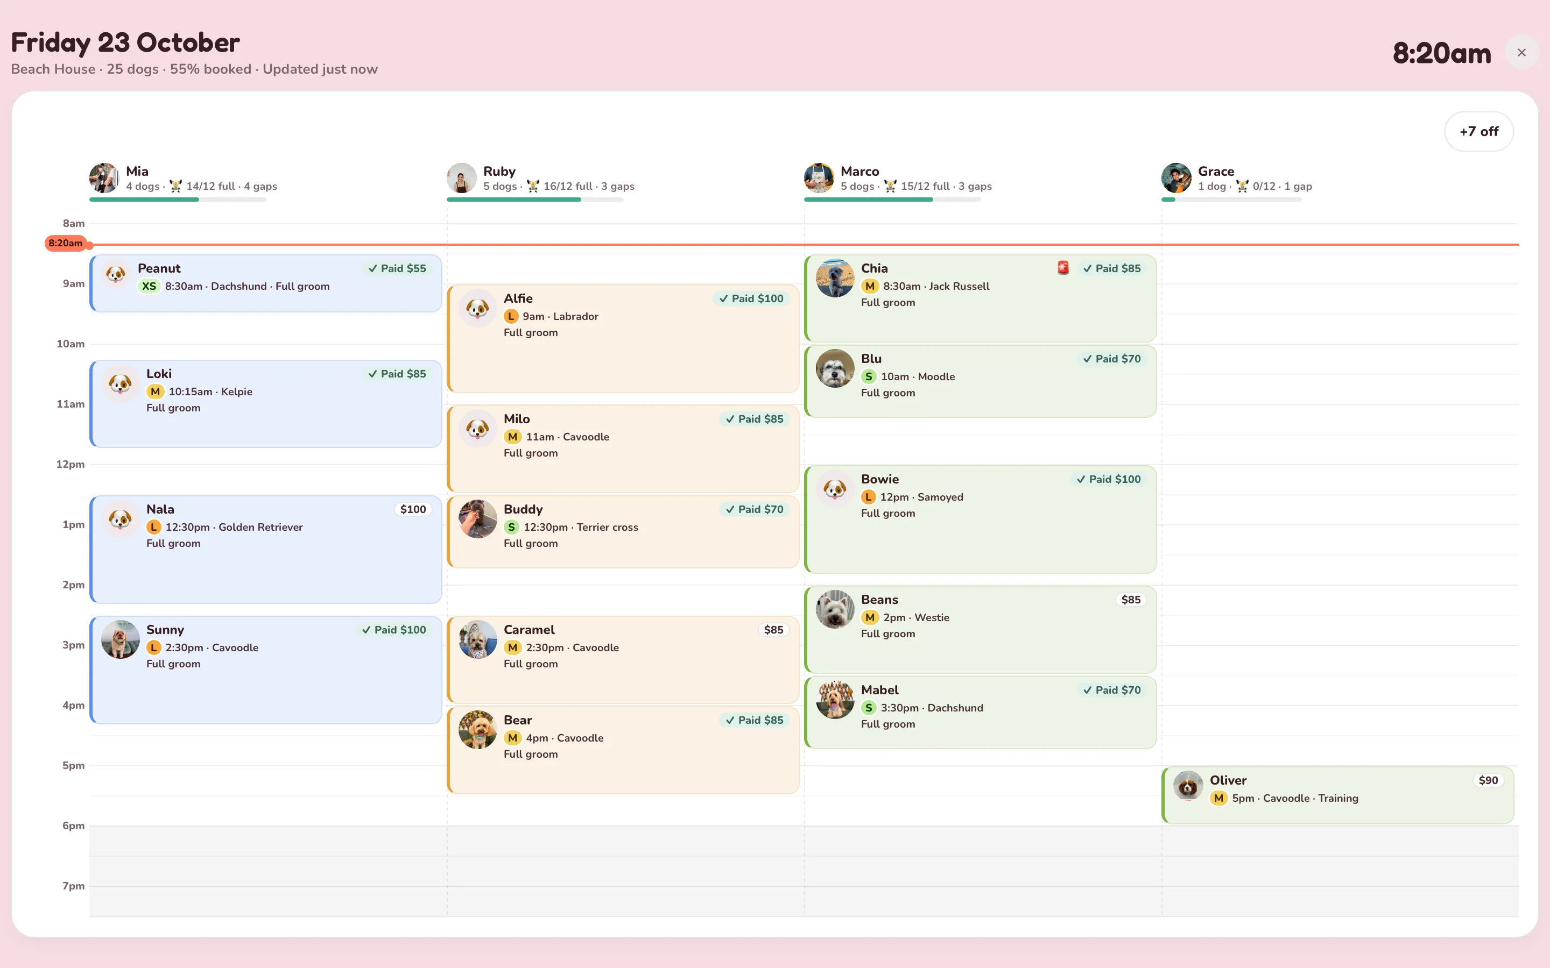Click the dog emoji avatar on Peanut's card
Image resolution: width=1550 pixels, height=968 pixels.
[116, 274]
